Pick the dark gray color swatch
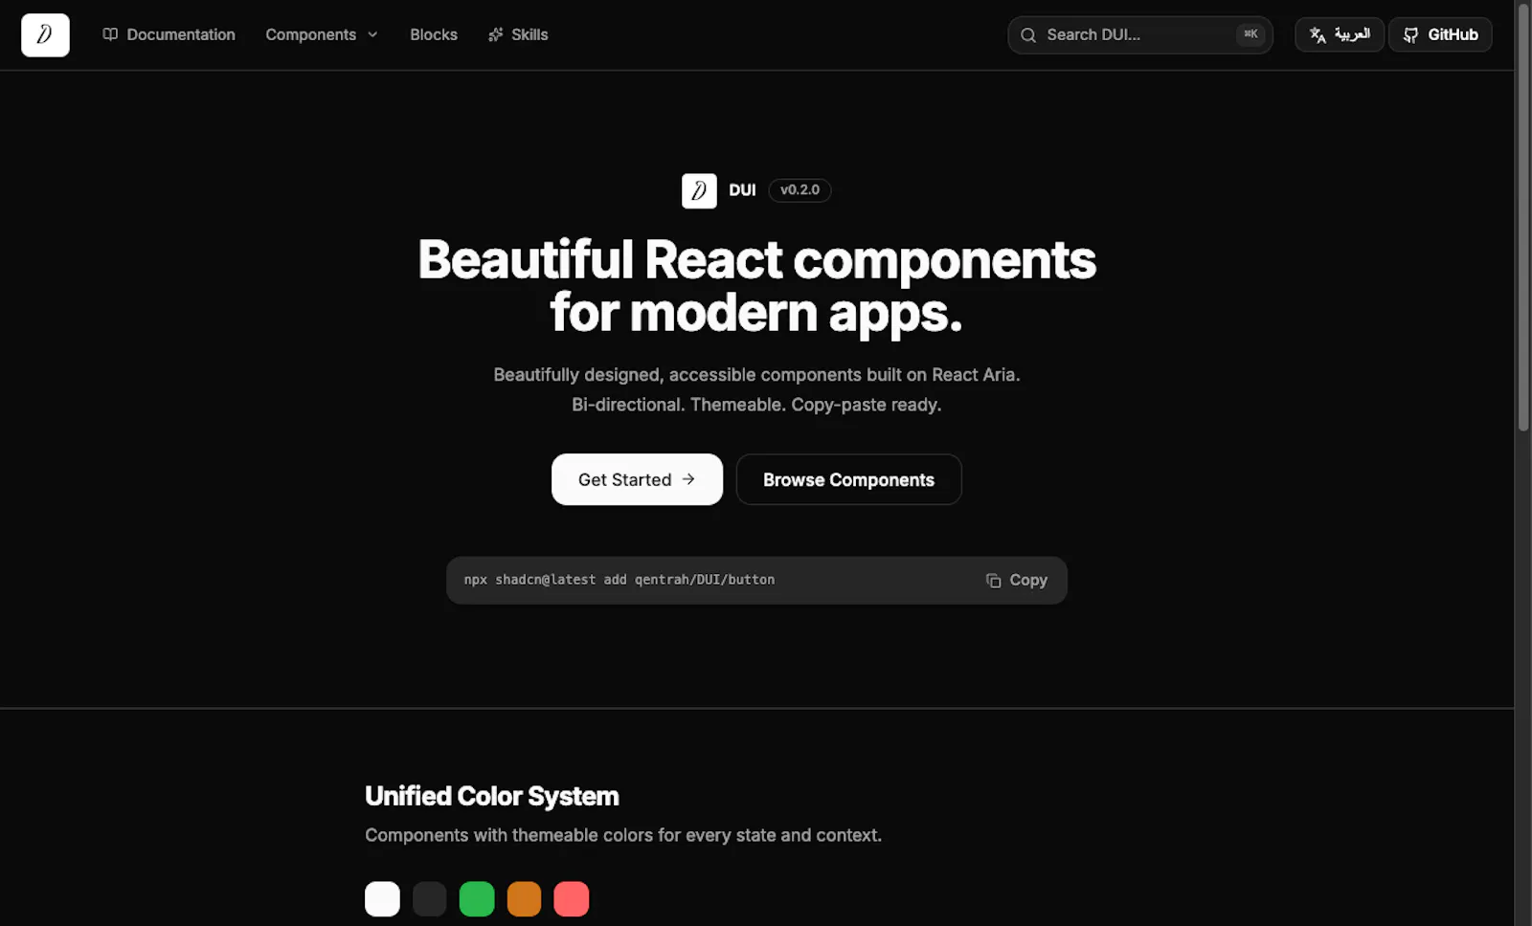1532x926 pixels. (429, 898)
